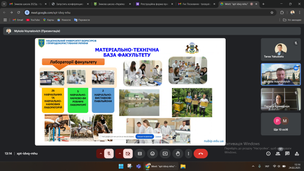Open the emoji reactions button
Viewport: 304px width, 171px height.
(152, 153)
